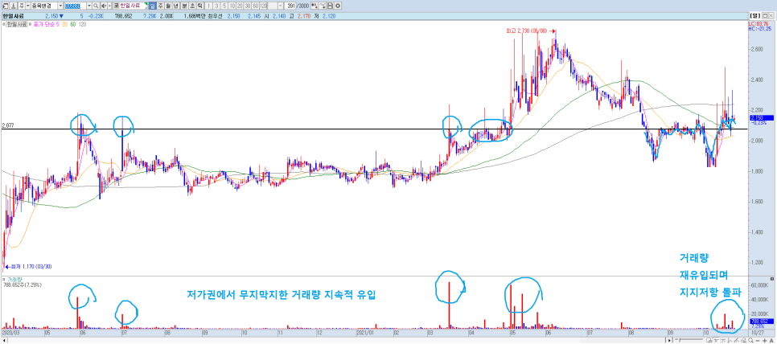Viewport: 777px width, 344px height.
Task: Switch to second '초' period
Action: [191, 6]
